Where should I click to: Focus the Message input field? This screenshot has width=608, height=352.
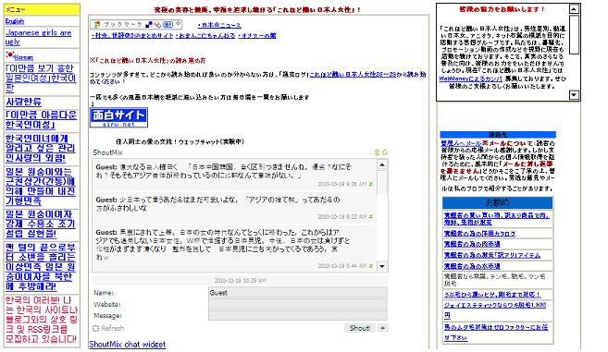pos(297,316)
